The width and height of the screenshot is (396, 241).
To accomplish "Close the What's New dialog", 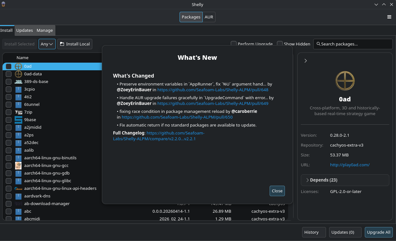I will pyautogui.click(x=277, y=191).
